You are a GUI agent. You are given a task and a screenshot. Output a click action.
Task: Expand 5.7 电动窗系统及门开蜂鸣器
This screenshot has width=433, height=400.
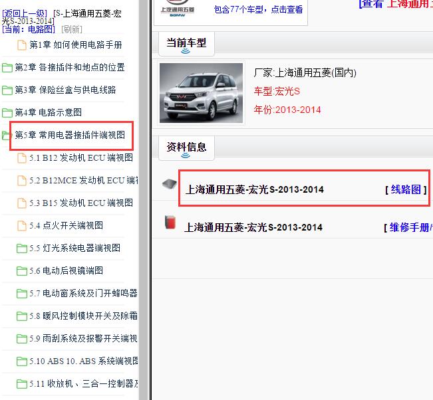click(83, 294)
